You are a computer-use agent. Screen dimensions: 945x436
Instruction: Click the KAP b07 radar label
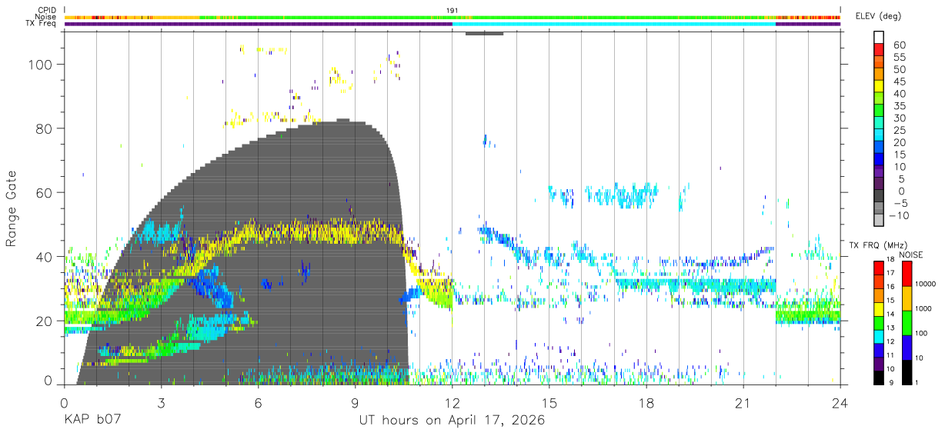[x=92, y=421]
